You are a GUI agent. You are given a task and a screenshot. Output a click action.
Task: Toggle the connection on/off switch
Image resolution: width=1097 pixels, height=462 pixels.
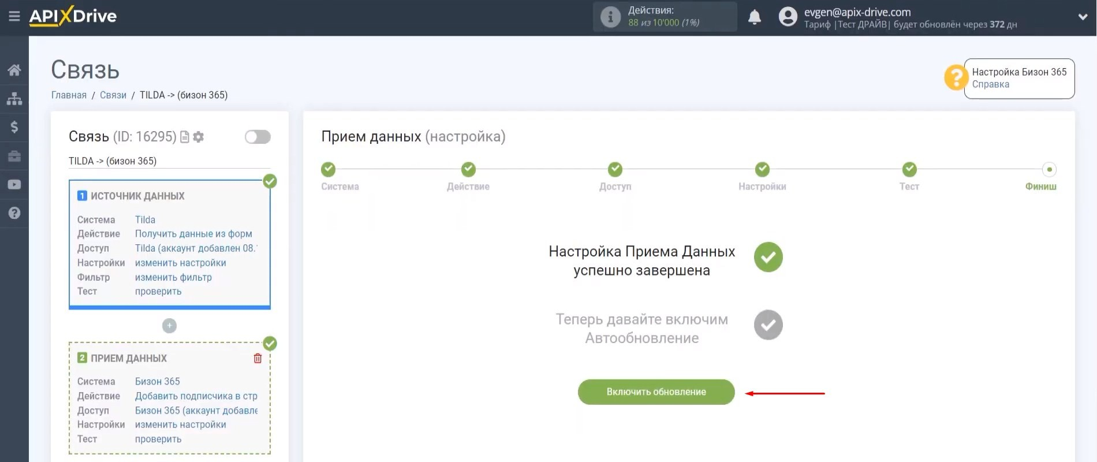pyautogui.click(x=258, y=137)
